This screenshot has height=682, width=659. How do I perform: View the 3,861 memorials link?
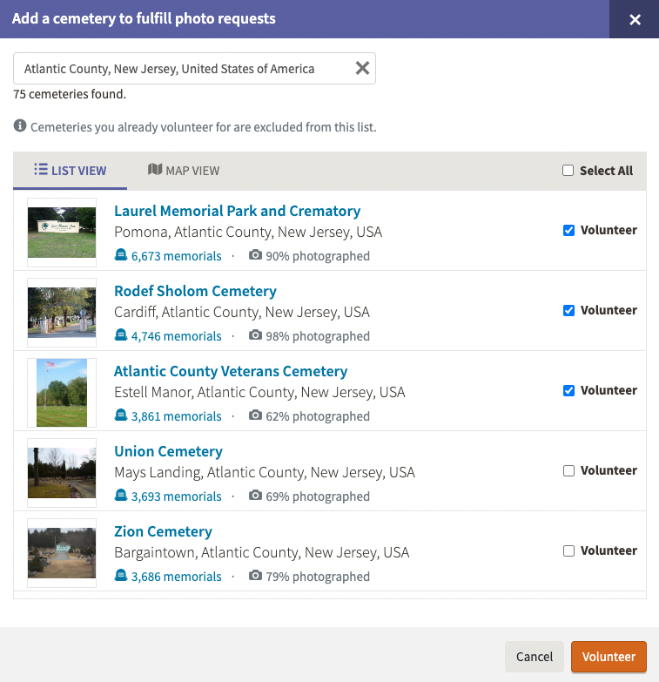point(176,415)
